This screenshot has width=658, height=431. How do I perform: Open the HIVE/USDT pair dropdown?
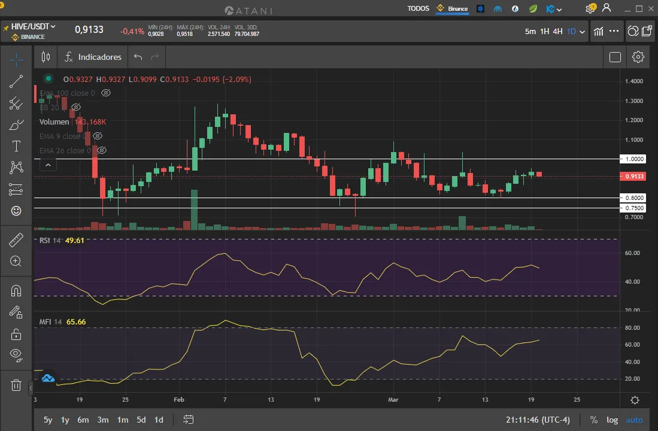coord(34,26)
